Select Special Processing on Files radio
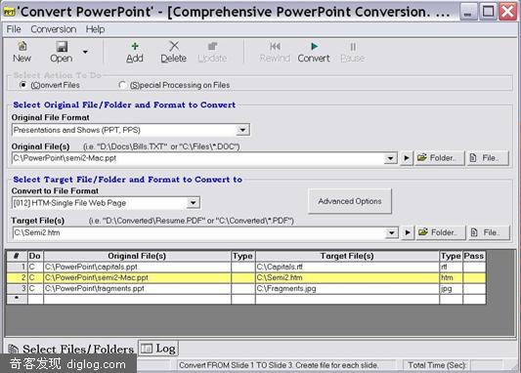This screenshot has height=373, width=521. click(x=122, y=85)
